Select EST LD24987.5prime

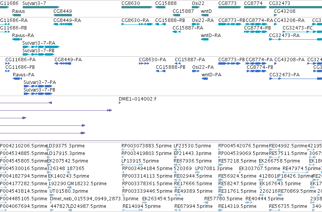pos(70,210)
